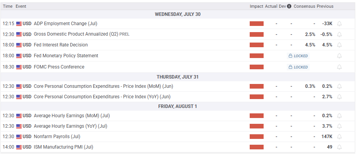Open Fed Interest Rate Decision event link

tap(61, 45)
